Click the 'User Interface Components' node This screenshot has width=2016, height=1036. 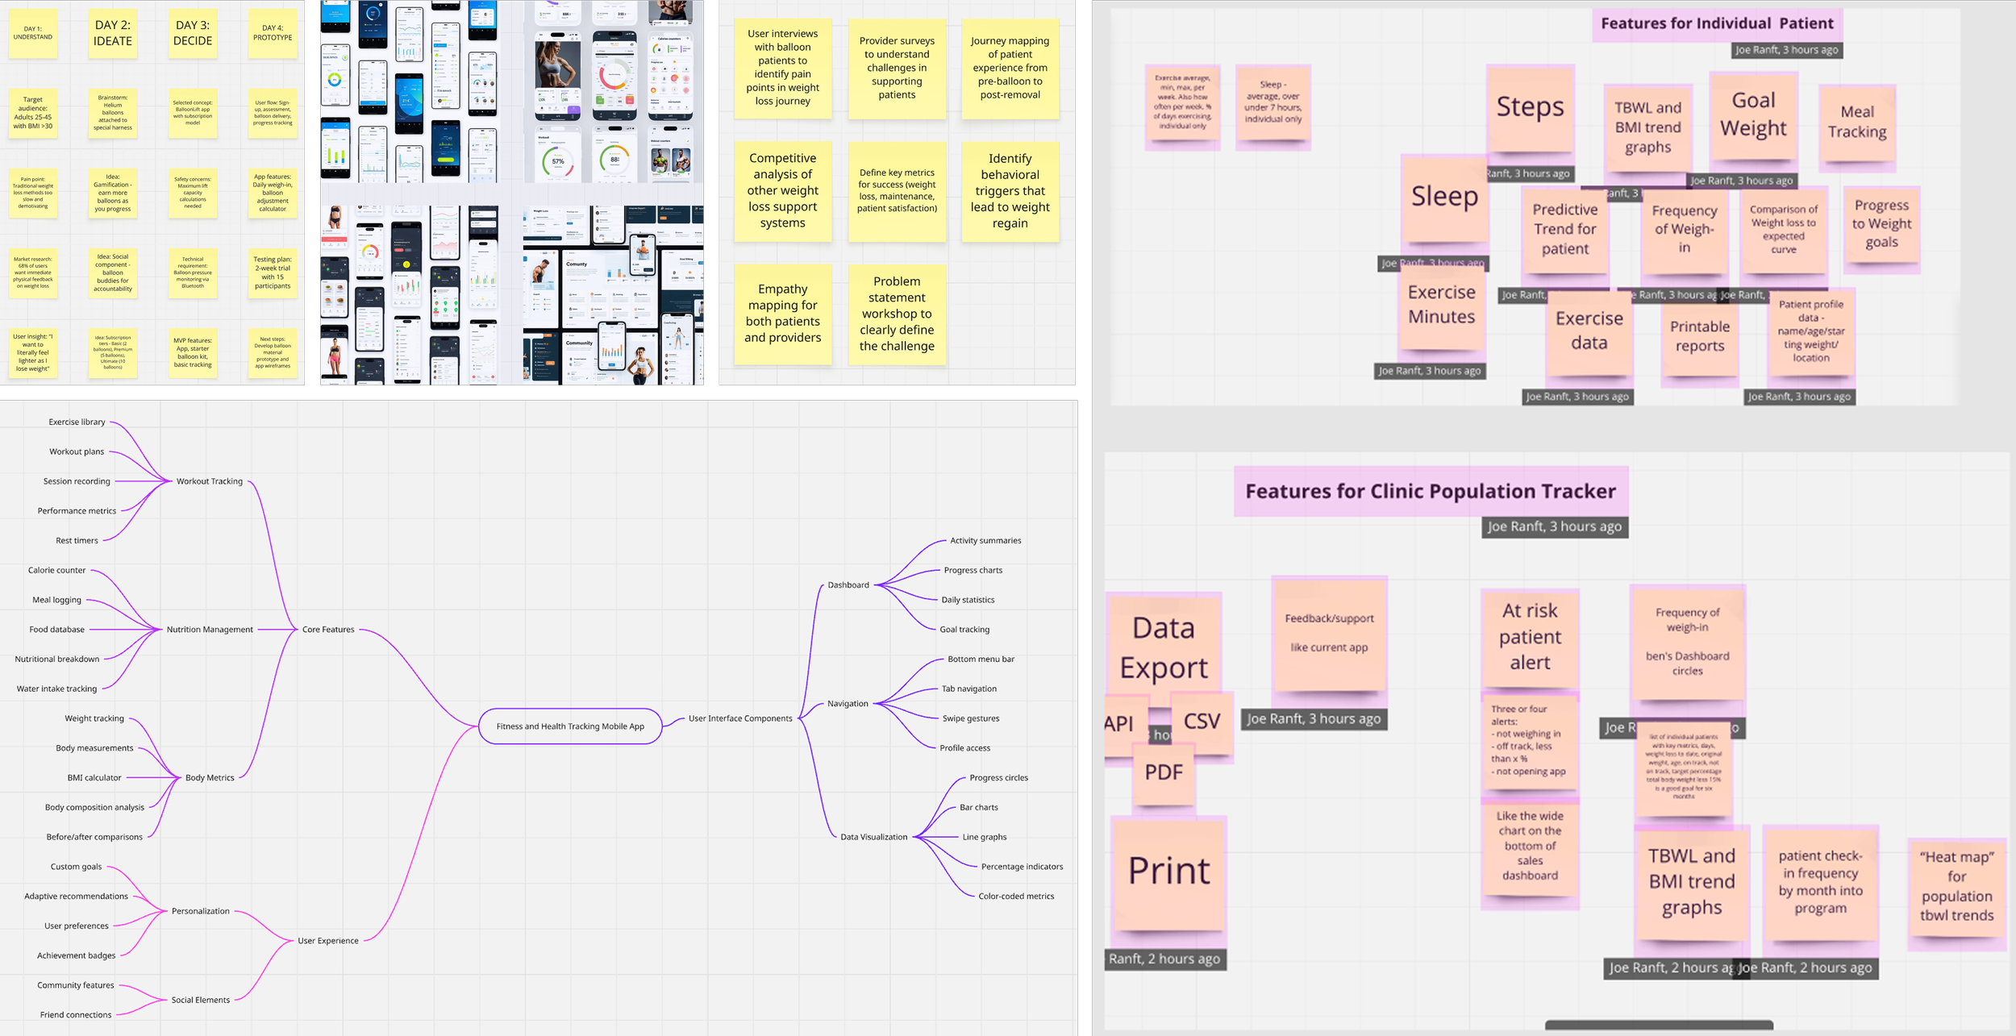(x=740, y=718)
